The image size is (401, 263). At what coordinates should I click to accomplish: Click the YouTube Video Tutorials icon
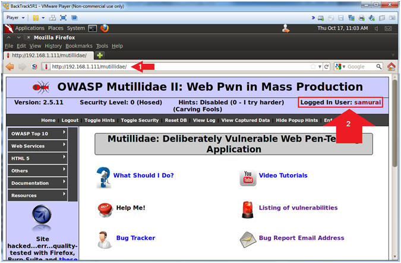(x=248, y=178)
